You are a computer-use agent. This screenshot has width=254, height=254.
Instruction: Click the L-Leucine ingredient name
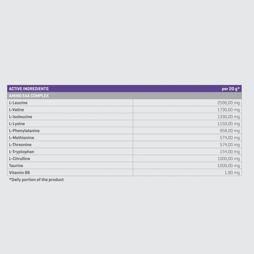[18, 103]
